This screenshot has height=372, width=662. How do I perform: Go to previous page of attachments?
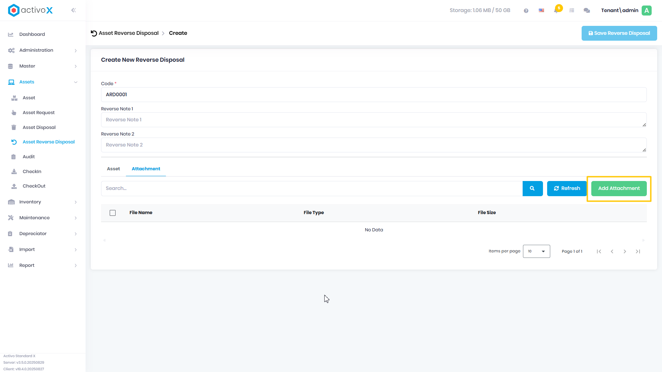[612, 252]
